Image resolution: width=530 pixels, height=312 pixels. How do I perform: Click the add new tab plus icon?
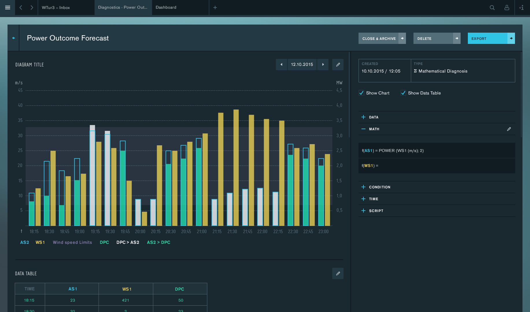pyautogui.click(x=215, y=8)
